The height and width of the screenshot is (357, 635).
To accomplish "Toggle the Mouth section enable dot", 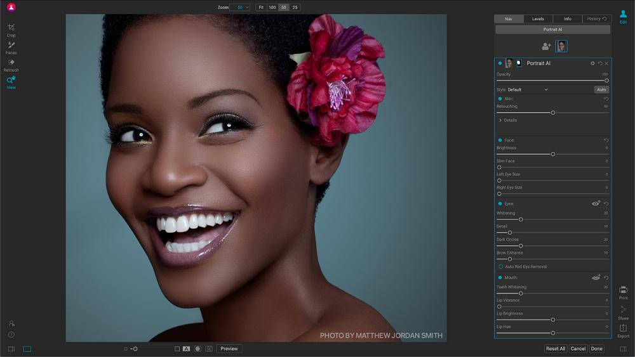I will click(x=500, y=278).
